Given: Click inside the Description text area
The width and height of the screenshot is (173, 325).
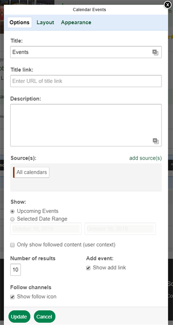Looking at the screenshot, I should (x=86, y=125).
